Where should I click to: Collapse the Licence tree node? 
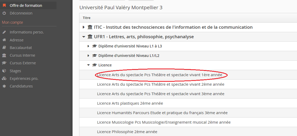point(88,65)
